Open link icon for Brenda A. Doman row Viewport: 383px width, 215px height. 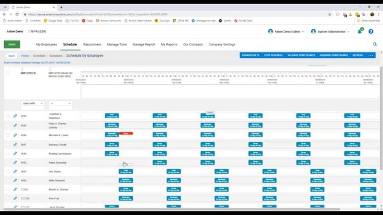(15, 189)
